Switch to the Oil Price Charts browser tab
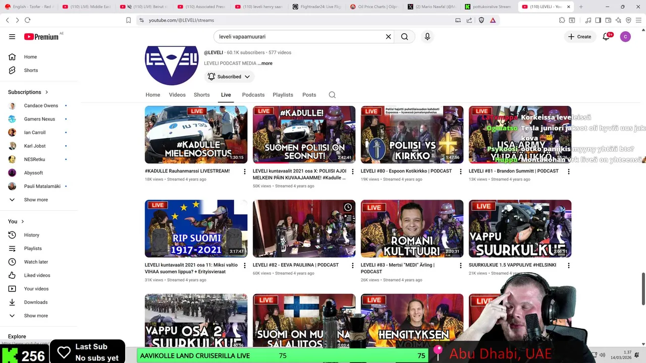The image size is (646, 363). (374, 7)
